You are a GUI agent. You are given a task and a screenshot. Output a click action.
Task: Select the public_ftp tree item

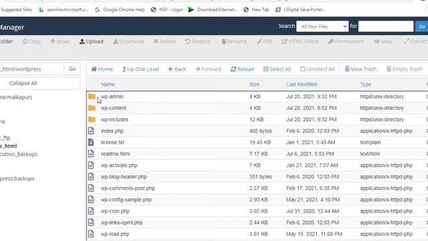(x=5, y=138)
